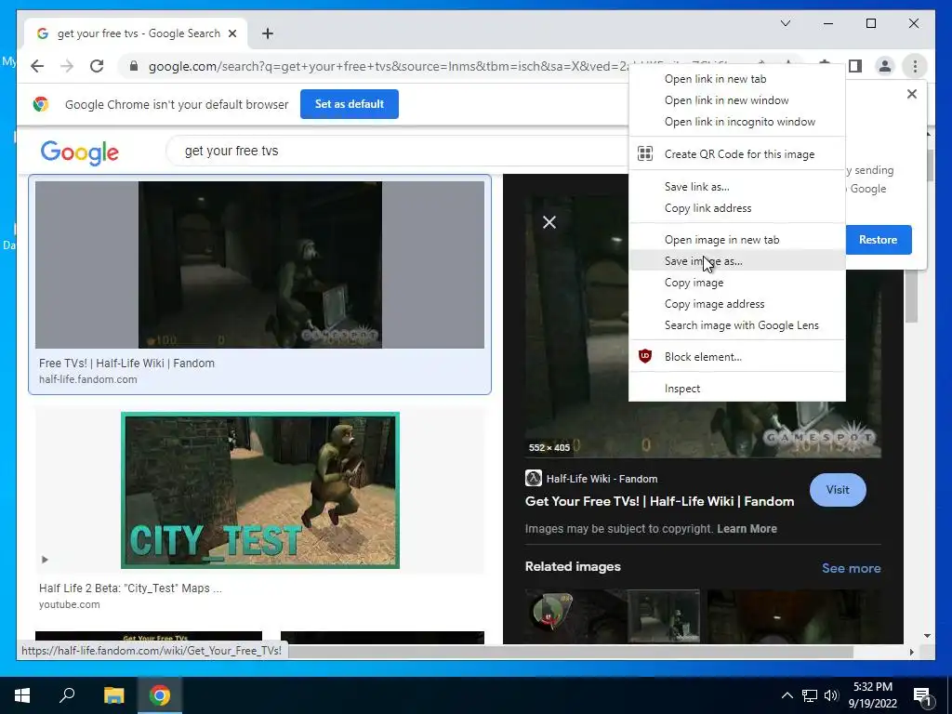Viewport: 952px width, 714px height.
Task: Select Copy image from context menu
Action: point(737,283)
